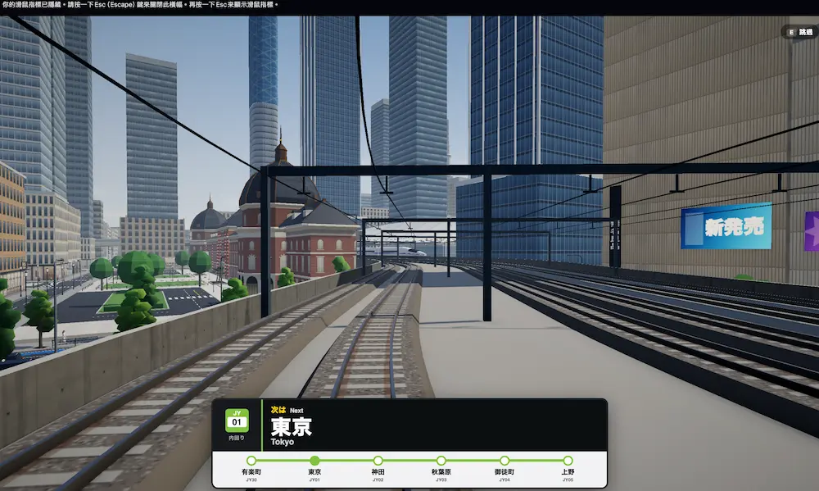This screenshot has width=819, height=491.
Task: Click the yellow '次は' label
Action: (278, 410)
